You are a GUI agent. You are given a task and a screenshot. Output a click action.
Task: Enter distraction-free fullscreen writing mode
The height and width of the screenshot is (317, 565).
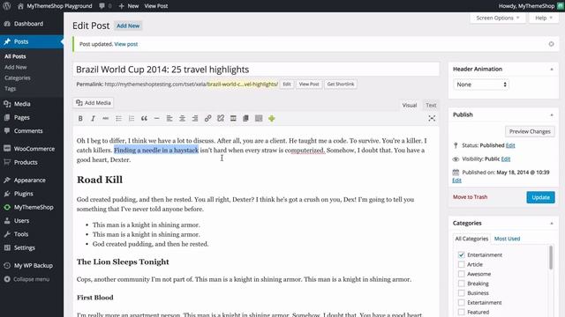[x=432, y=119]
